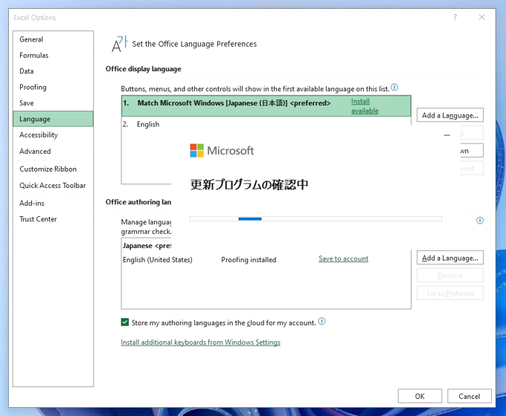Click the Proofing installed status text
This screenshot has height=416, width=506.
click(249, 260)
